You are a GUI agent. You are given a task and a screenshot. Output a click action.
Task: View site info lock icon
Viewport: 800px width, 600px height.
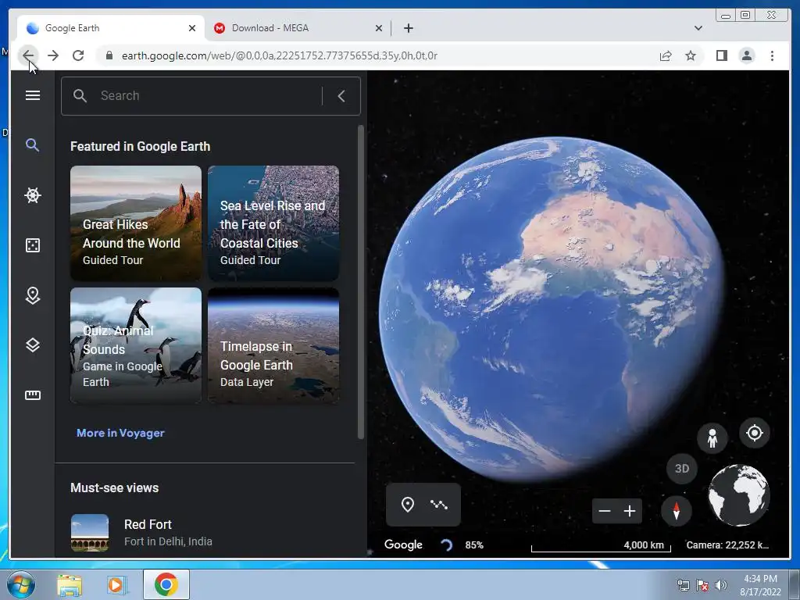click(x=109, y=55)
